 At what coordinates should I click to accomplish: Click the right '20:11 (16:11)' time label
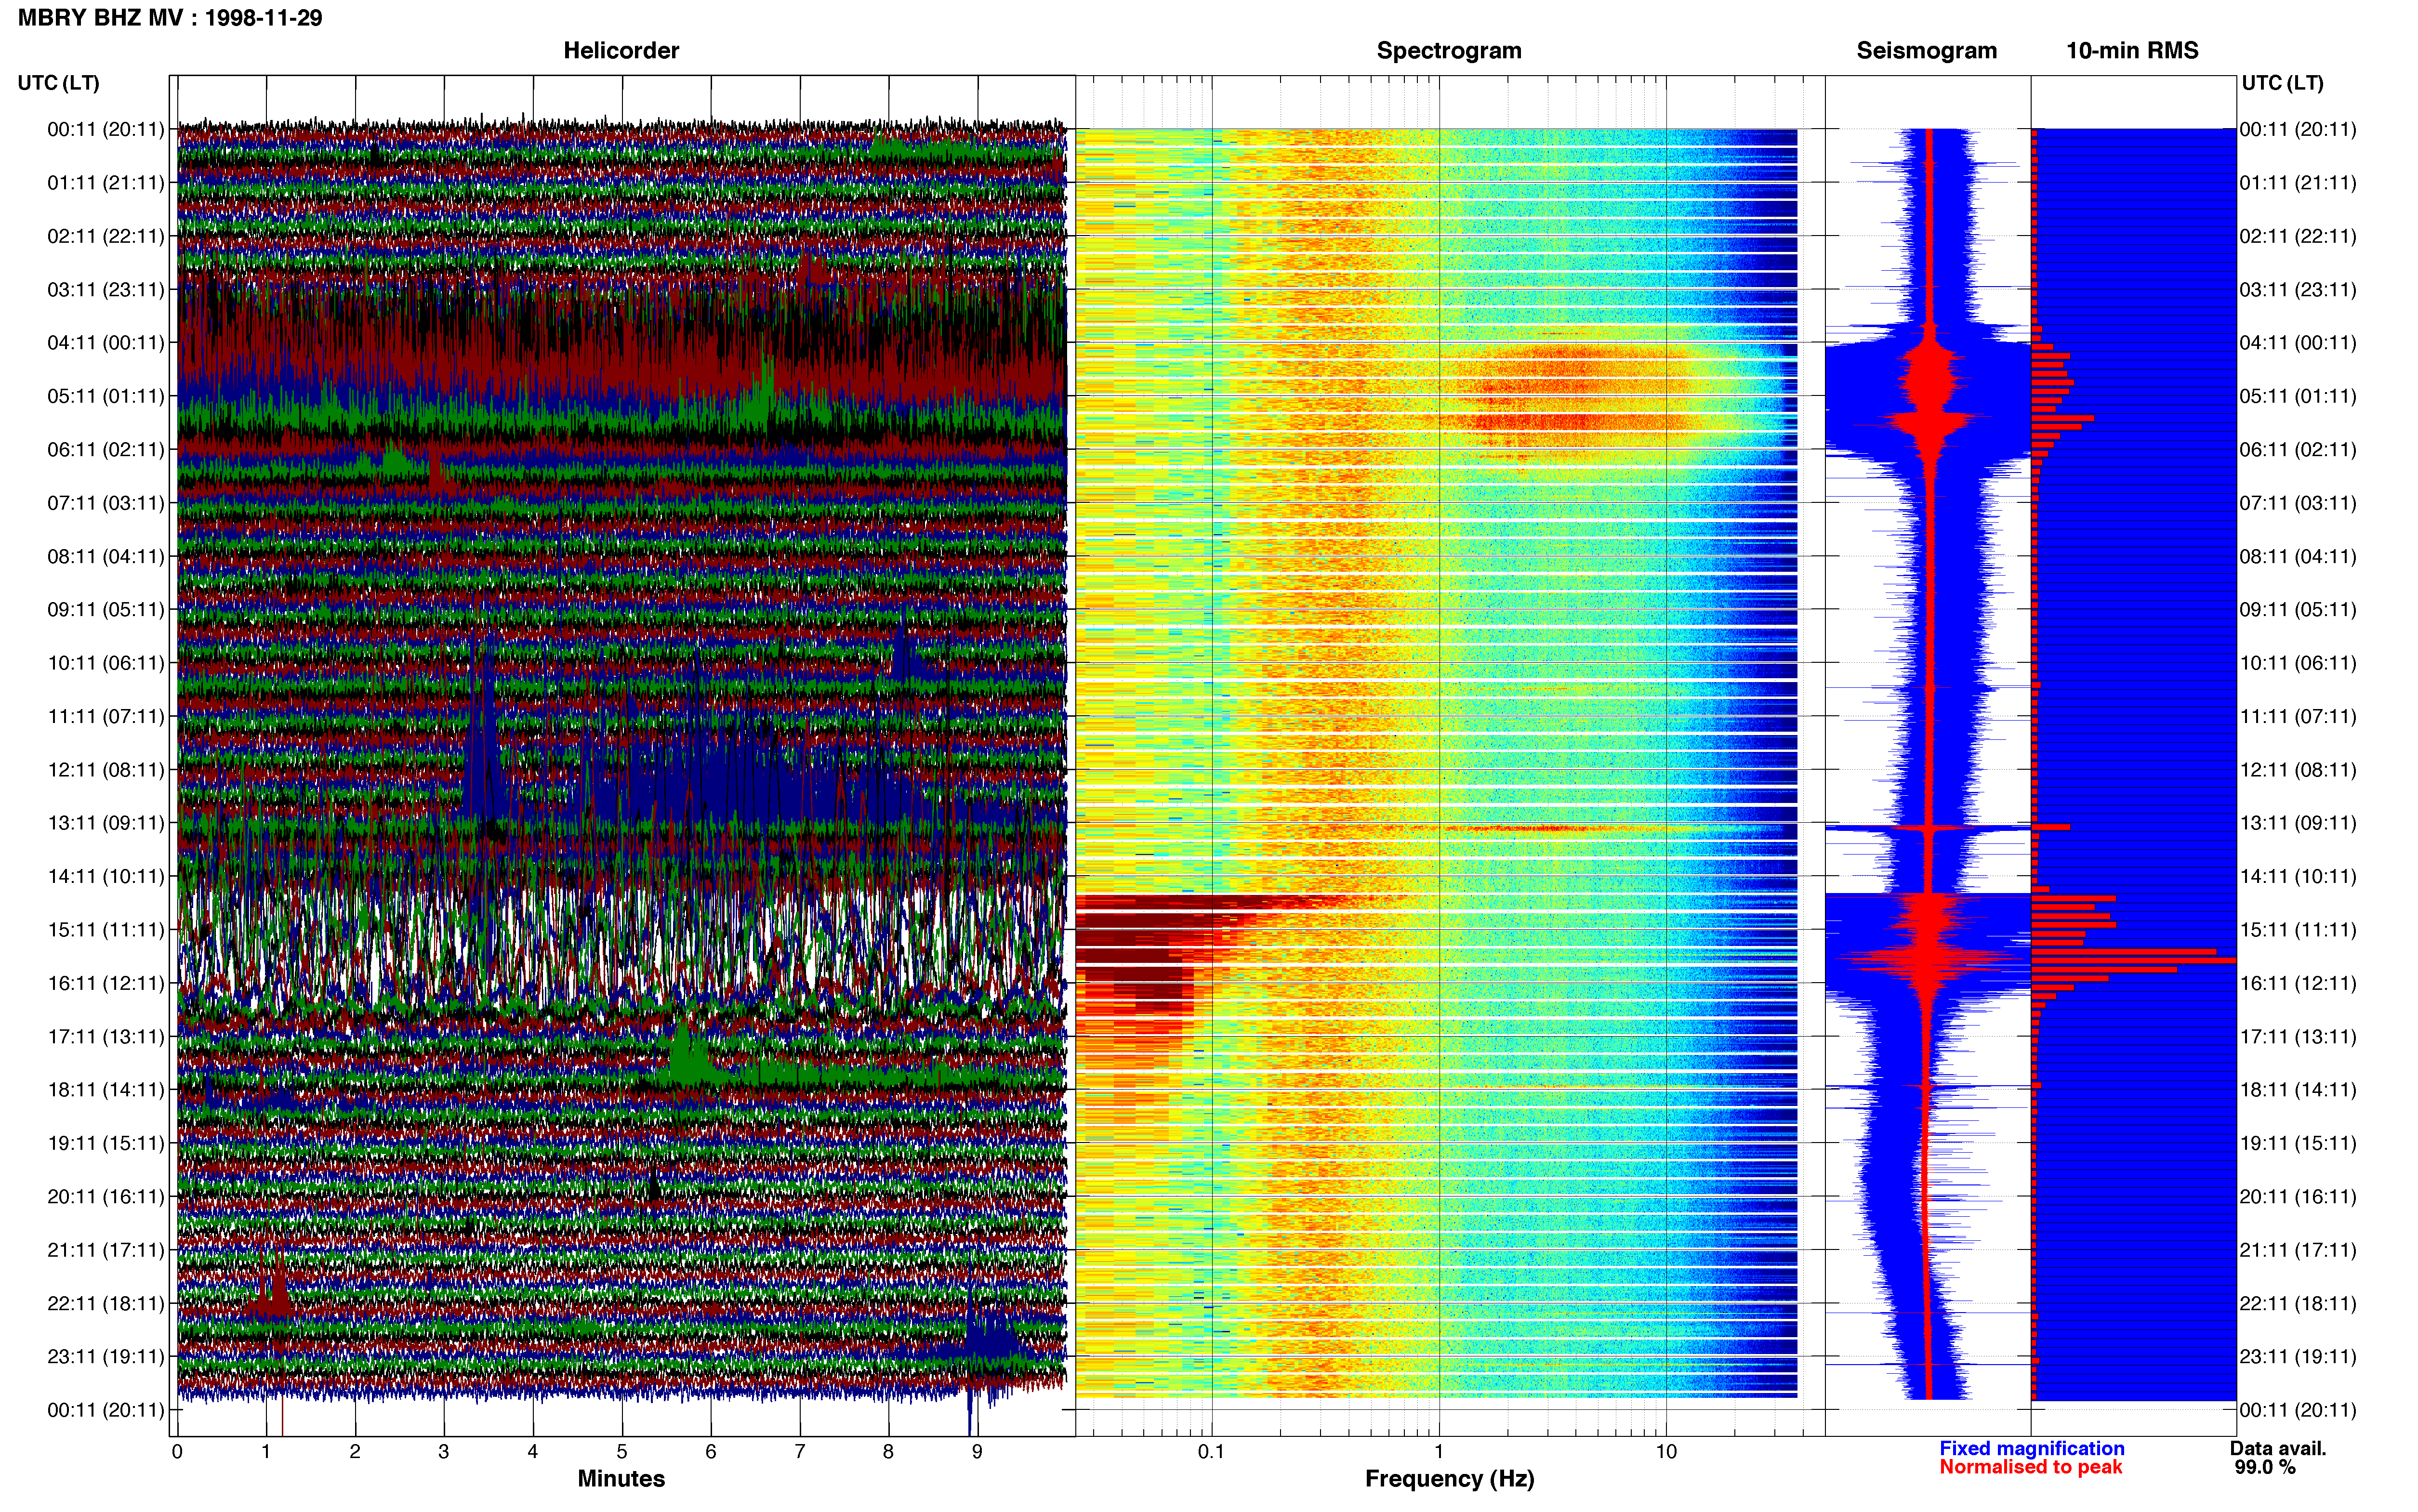tap(2298, 1197)
